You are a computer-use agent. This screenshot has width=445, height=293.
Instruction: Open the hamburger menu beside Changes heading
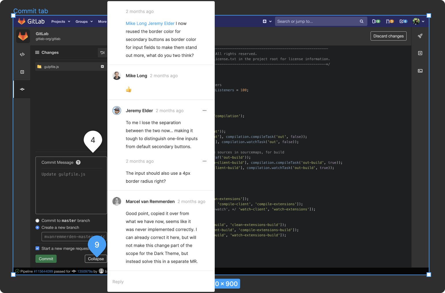coord(37,52)
